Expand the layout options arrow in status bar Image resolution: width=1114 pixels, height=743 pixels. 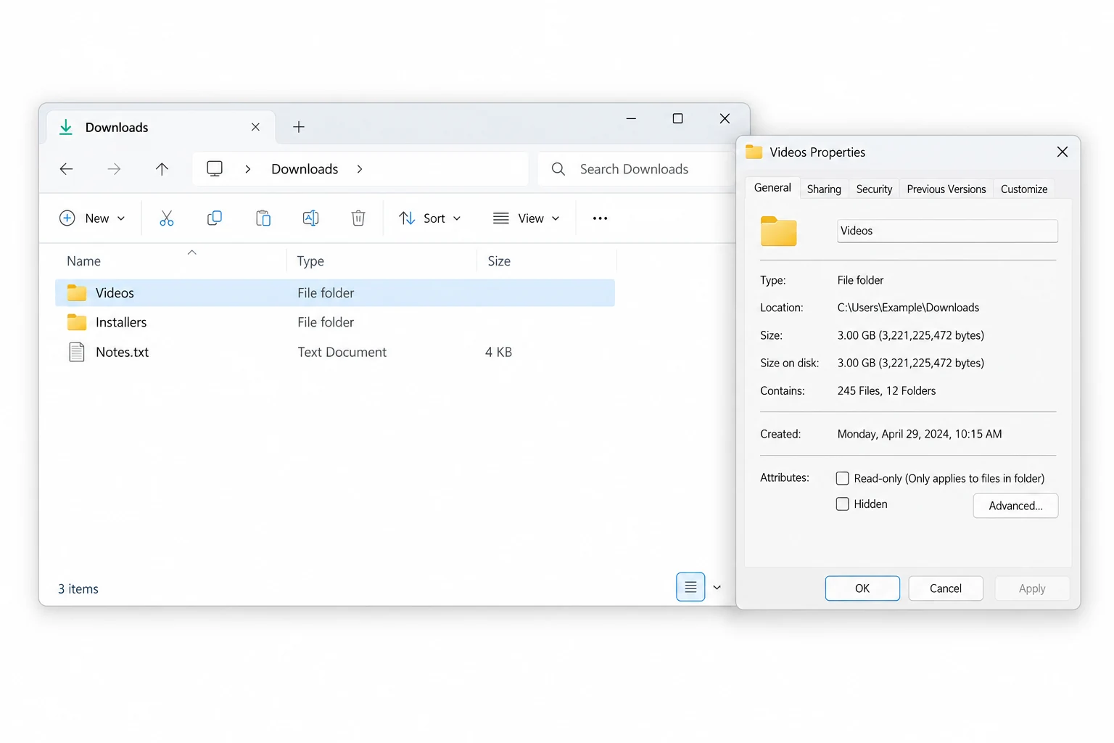pos(717,588)
